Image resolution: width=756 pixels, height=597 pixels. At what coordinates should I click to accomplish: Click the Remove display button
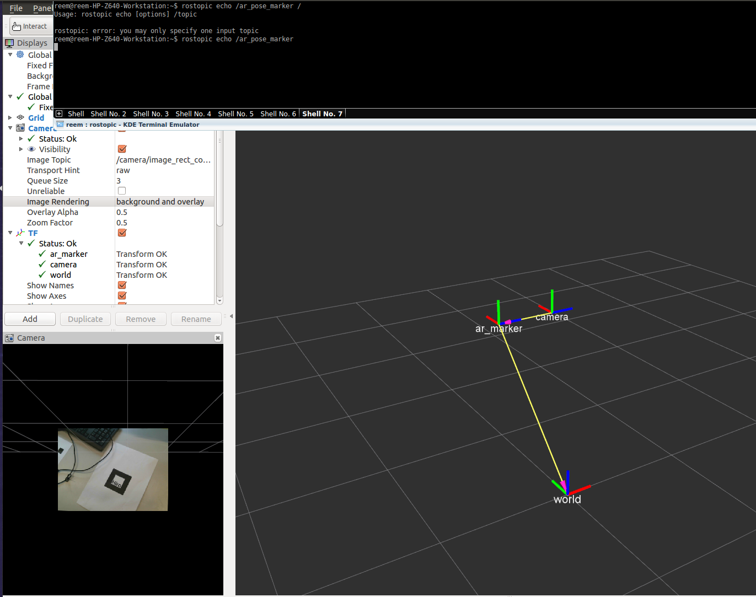click(x=141, y=319)
